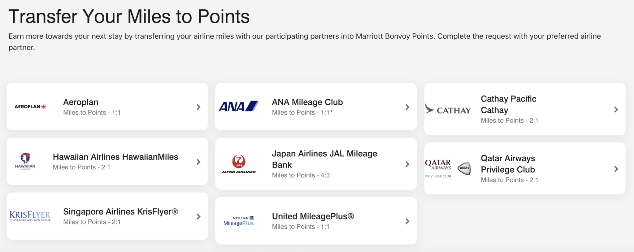
Task: Click the Japan Airlines crane logo
Action: [239, 161]
